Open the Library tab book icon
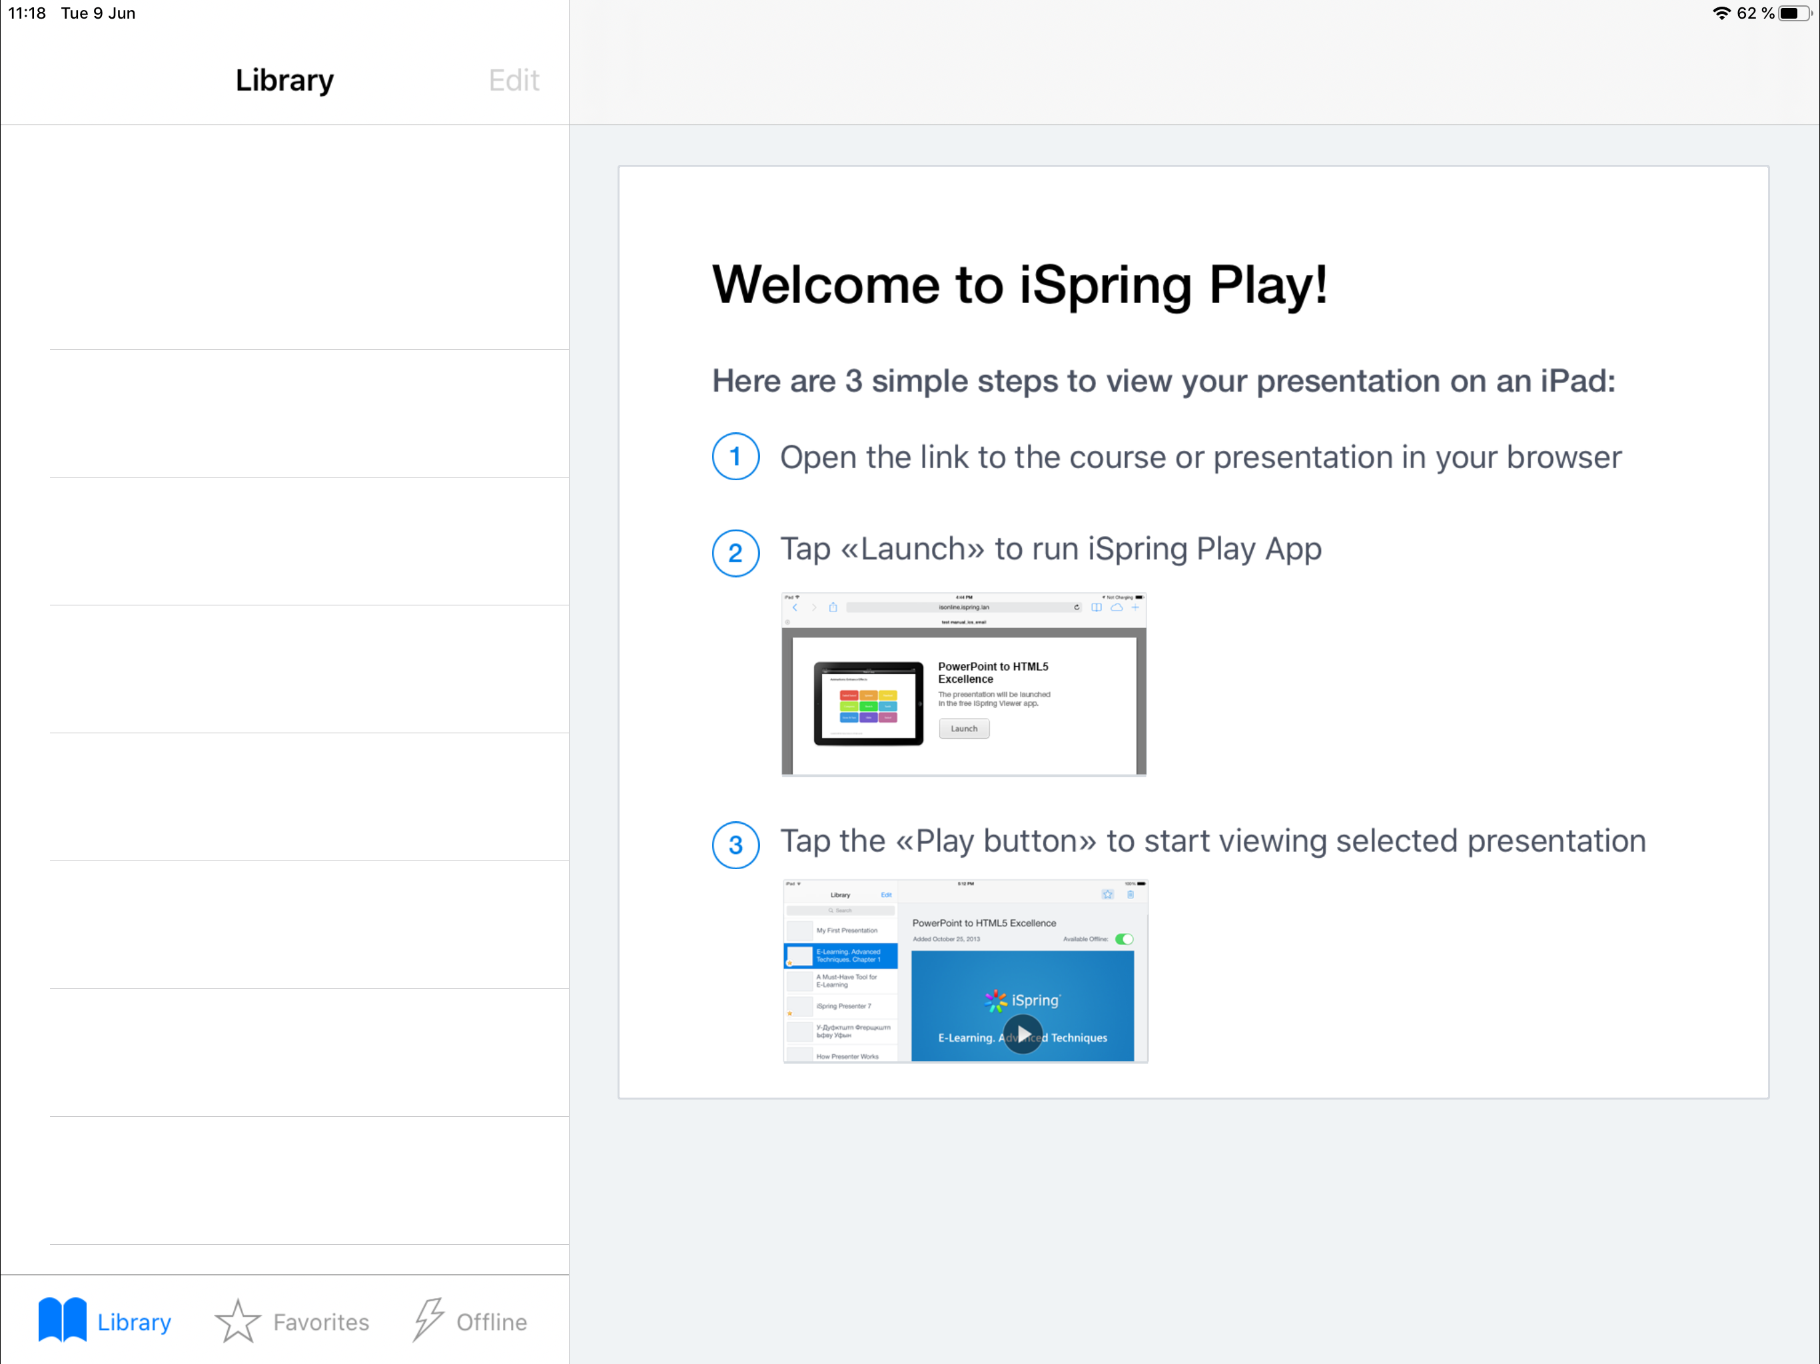This screenshot has width=1820, height=1364. [63, 1321]
